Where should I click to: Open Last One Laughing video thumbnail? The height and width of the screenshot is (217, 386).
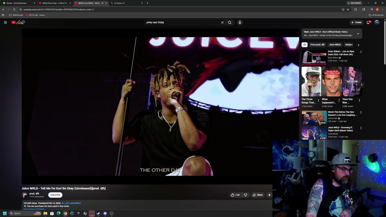pos(314,118)
